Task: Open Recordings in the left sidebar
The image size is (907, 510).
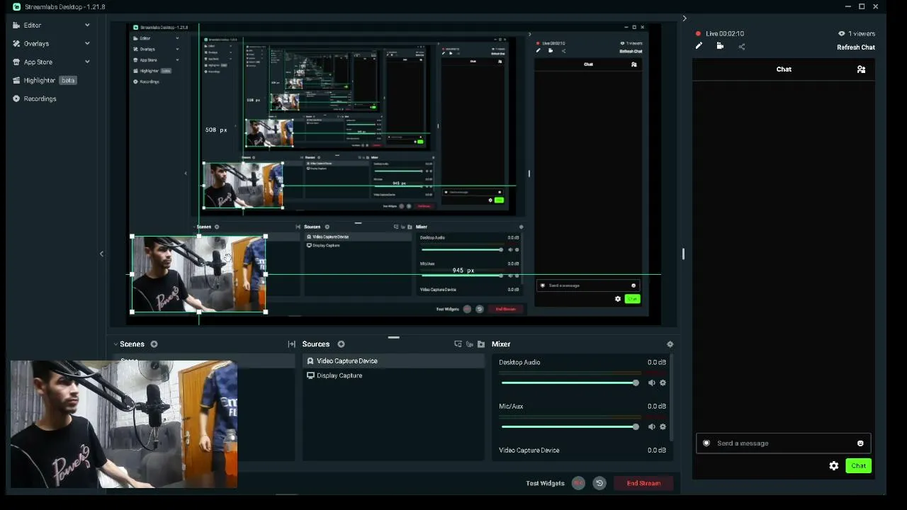Action: (40, 99)
